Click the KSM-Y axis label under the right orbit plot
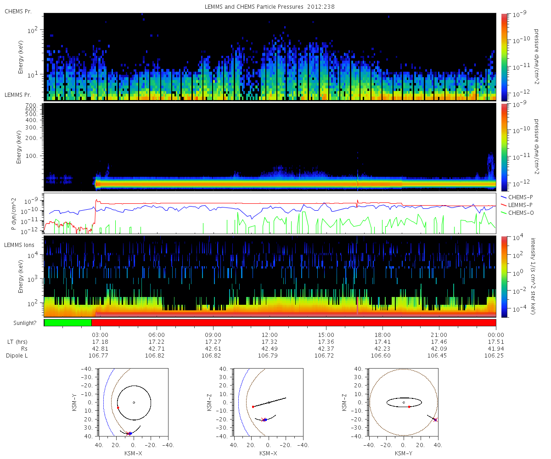551x459 pixels. pyautogui.click(x=403, y=453)
